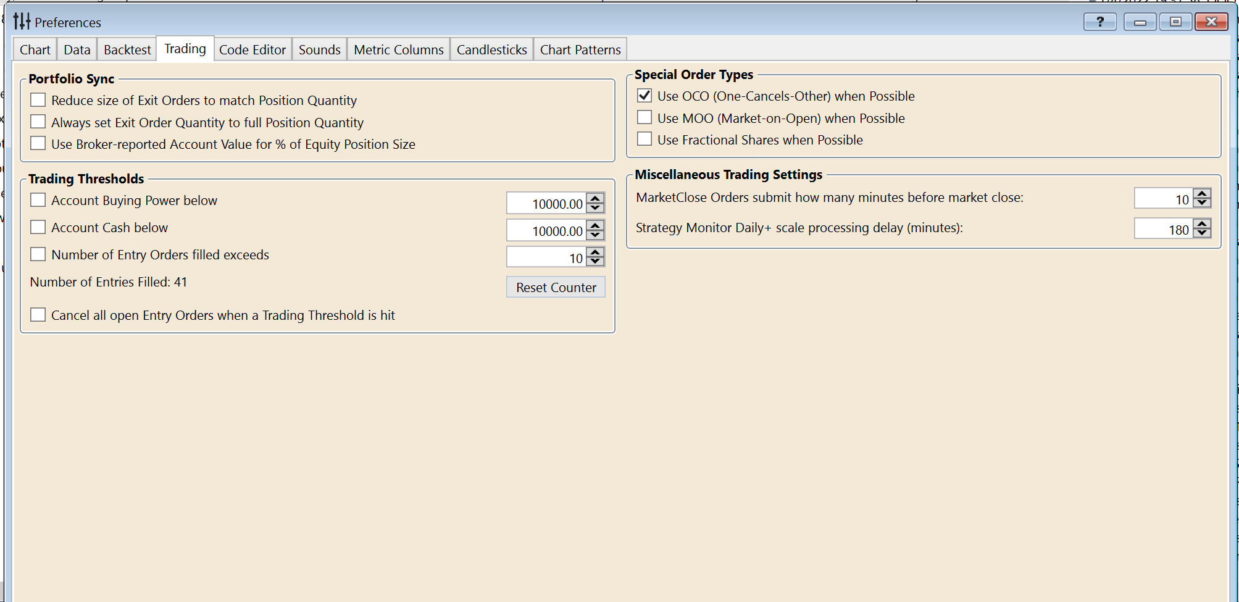Increase Account Buying Power threshold with up arrow
The height and width of the screenshot is (602, 1239).
click(x=595, y=198)
